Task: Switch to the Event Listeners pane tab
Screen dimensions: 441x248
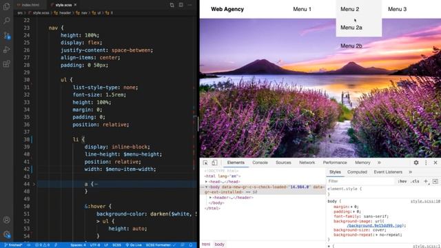Action: (388, 172)
